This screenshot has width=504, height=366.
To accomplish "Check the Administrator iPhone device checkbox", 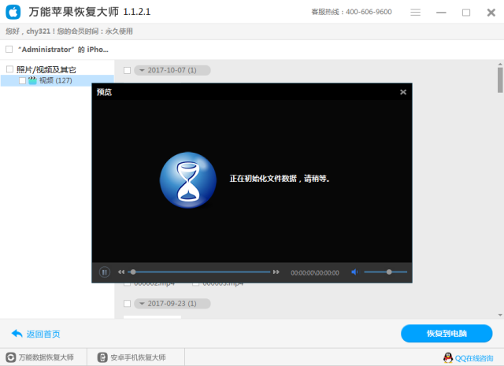I will click(9, 50).
